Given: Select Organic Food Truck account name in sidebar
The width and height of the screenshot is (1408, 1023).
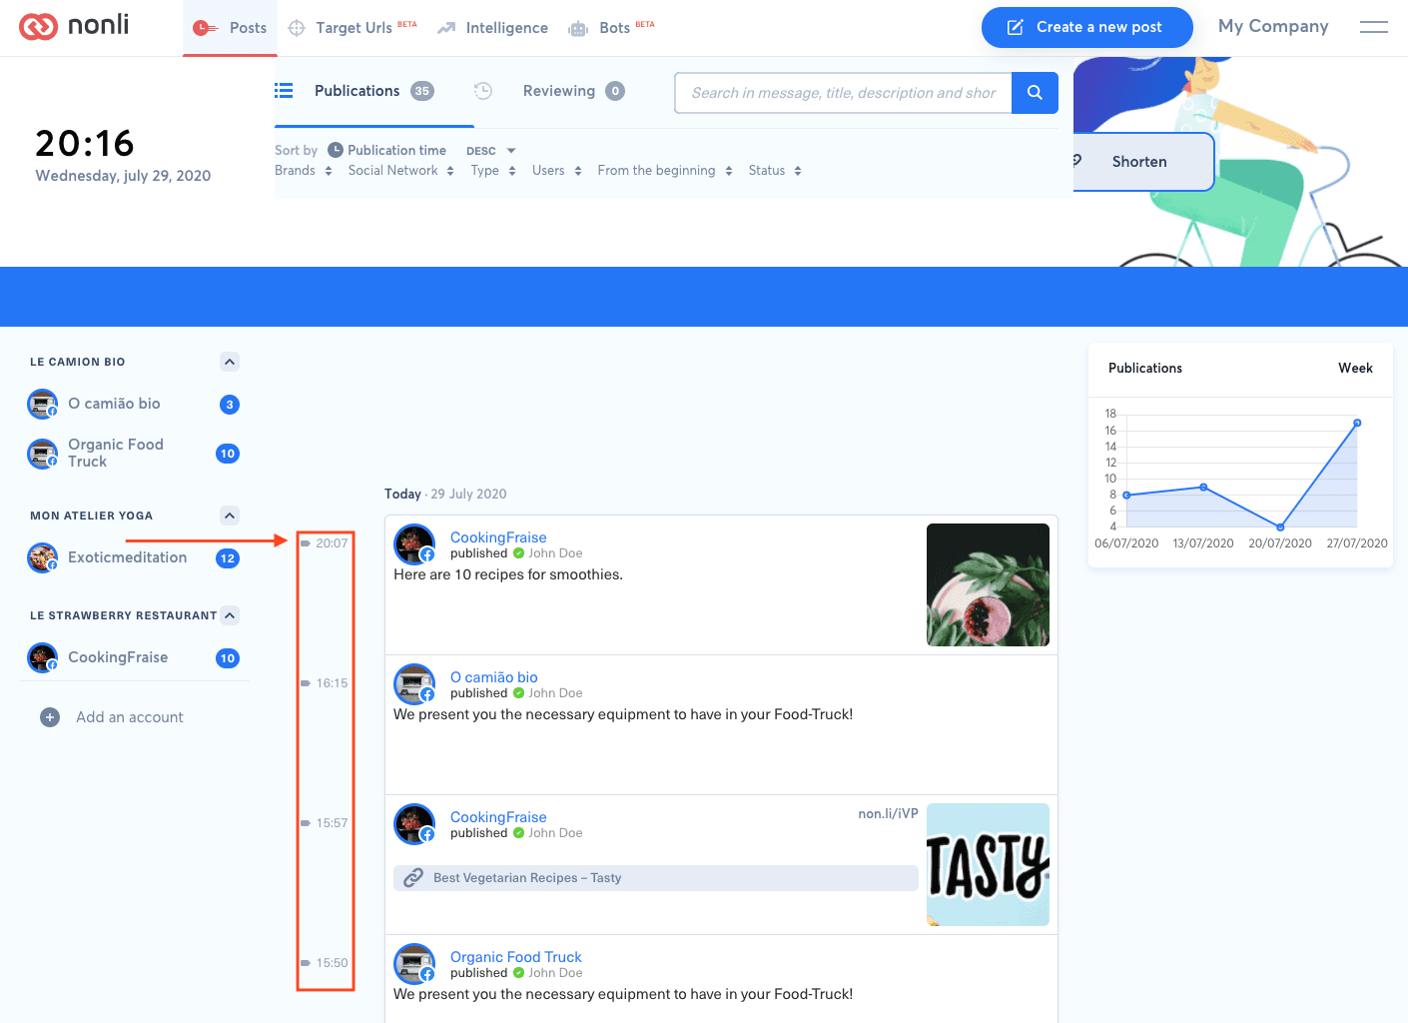Looking at the screenshot, I should click(x=116, y=453).
